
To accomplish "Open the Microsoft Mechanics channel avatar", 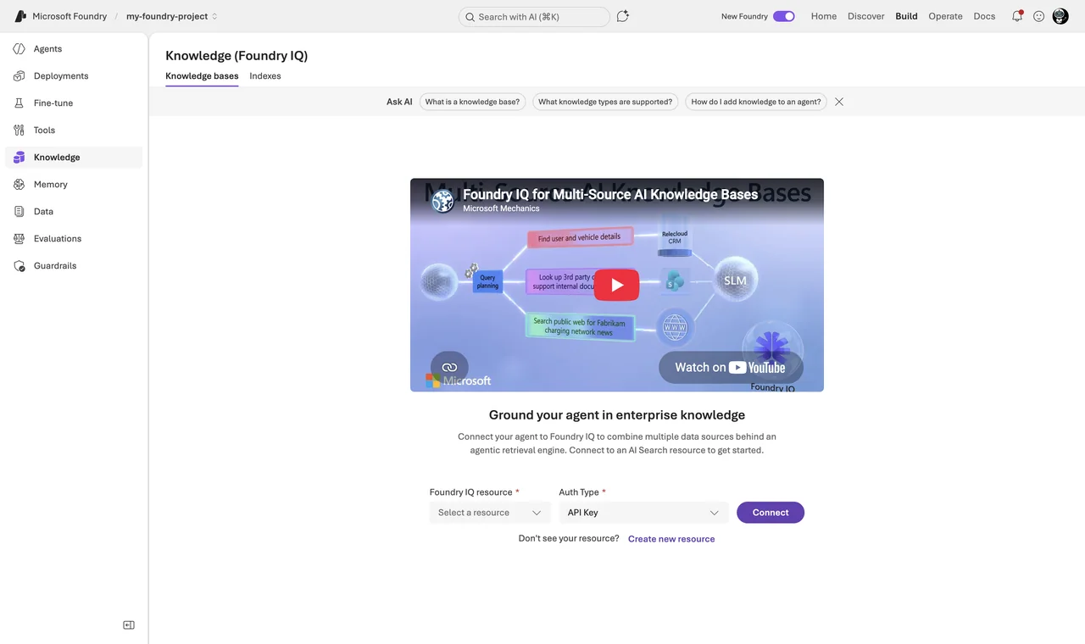I will click(x=442, y=201).
